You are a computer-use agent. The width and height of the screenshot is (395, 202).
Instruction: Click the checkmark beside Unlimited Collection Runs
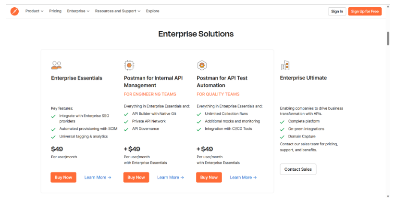(199, 114)
